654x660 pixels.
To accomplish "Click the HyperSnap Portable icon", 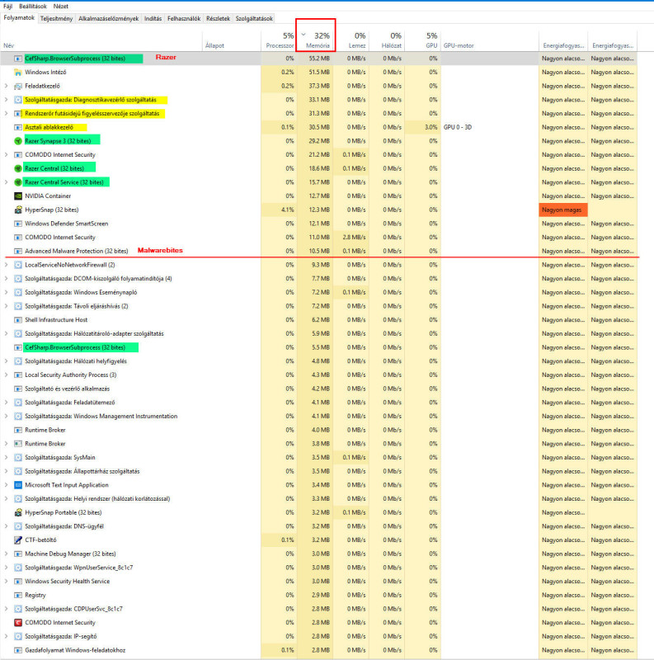I will [17, 512].
